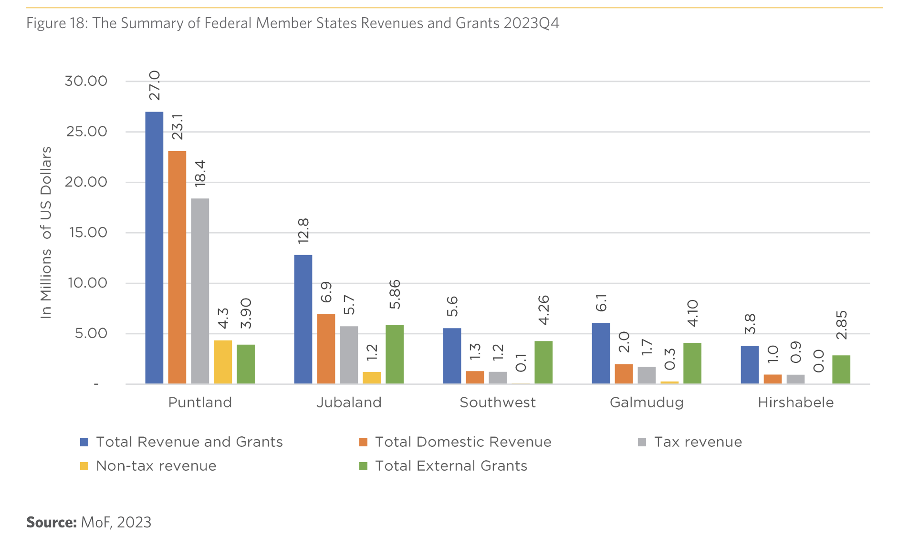Select the 'Non-tax revenue' legend label
The height and width of the screenshot is (536, 898).
[x=156, y=466]
